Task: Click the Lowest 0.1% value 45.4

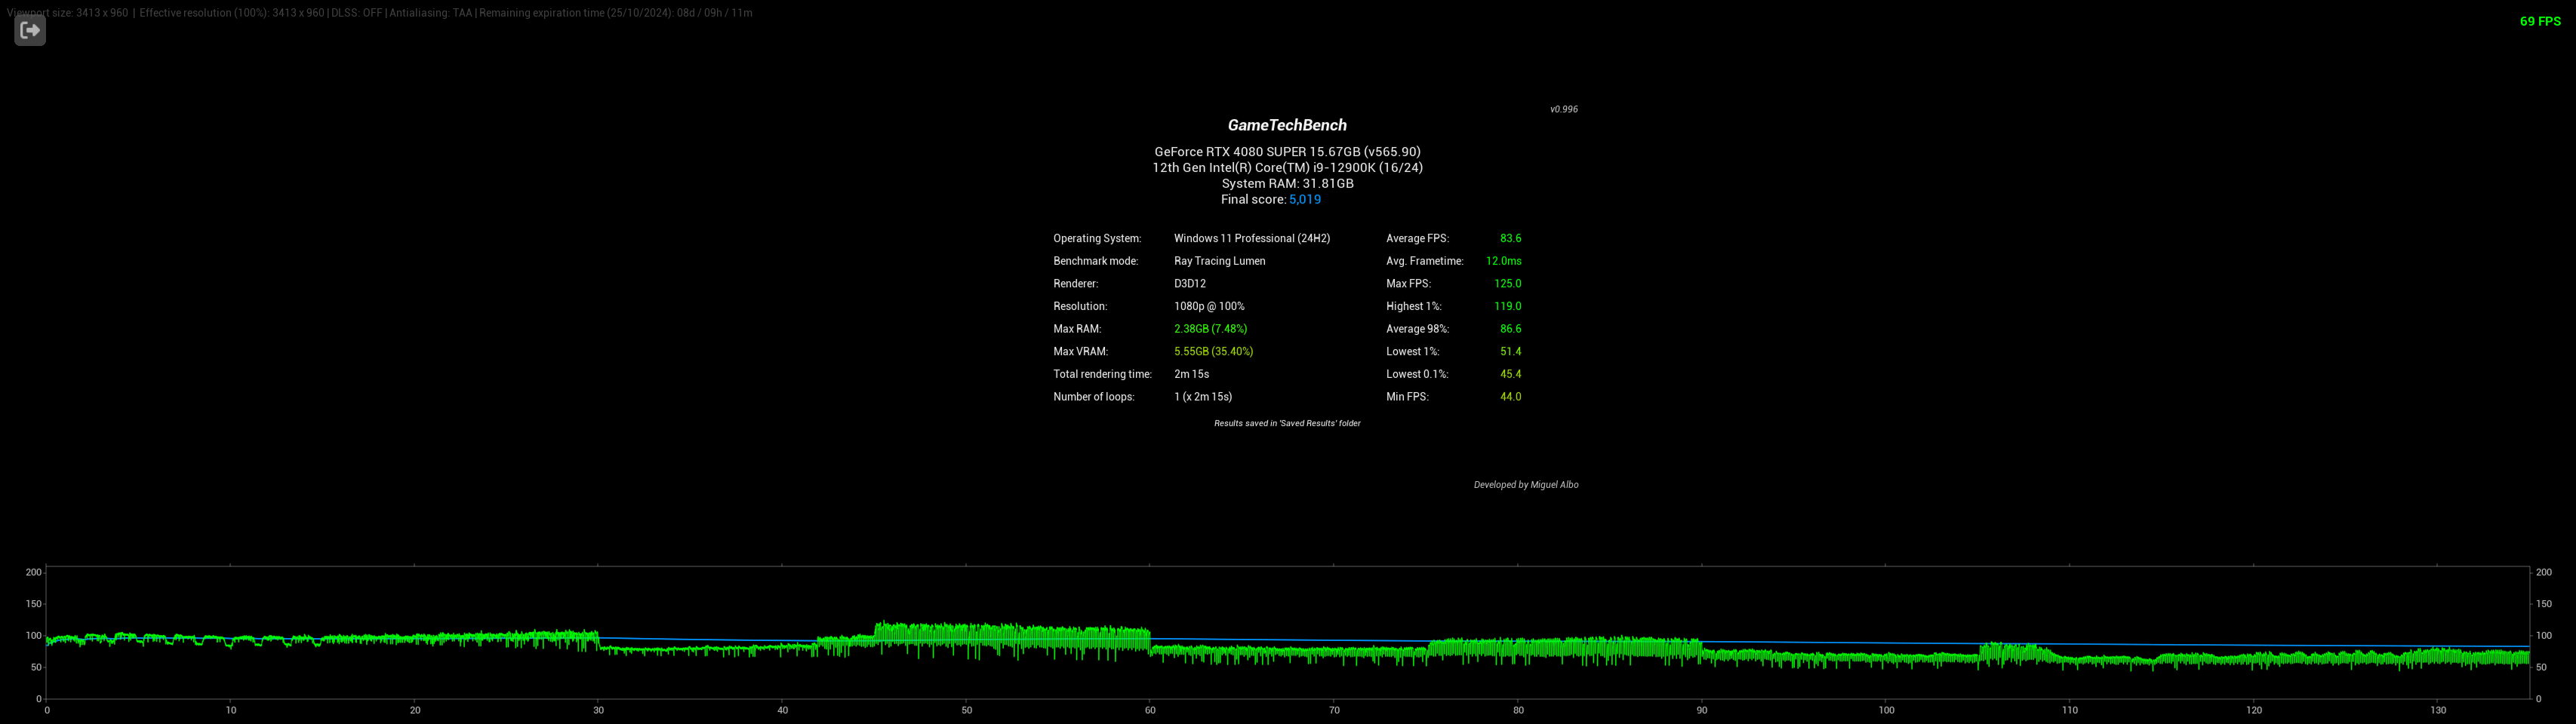Action: click(1510, 375)
